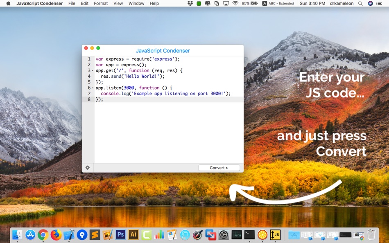Collapse the code fold at line 3
The image size is (389, 243).
(x=93, y=71)
